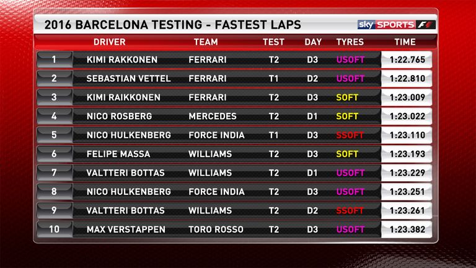Viewport: 476px width, 268px height.
Task: Click the Max Verstappen 1:23.382 time
Action: coord(407,230)
